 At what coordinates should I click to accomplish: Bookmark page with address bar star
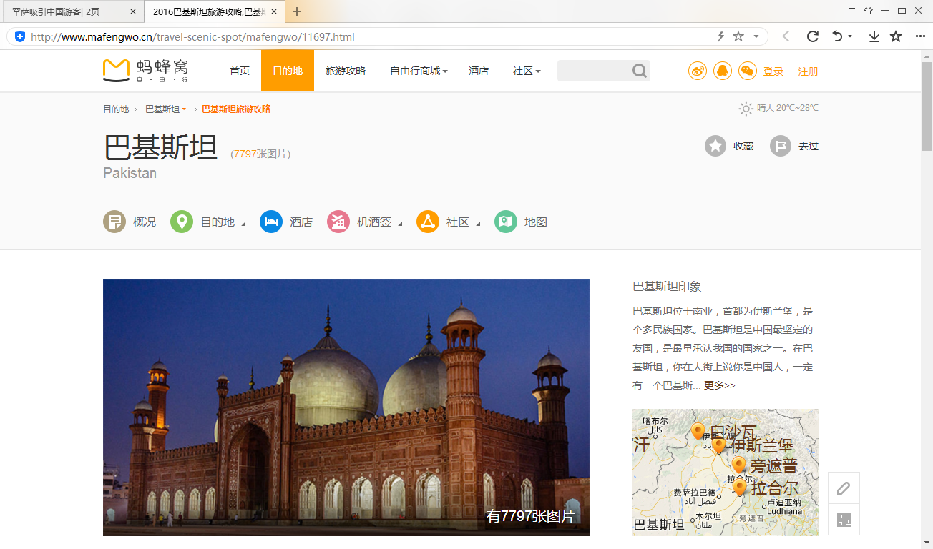pyautogui.click(x=738, y=36)
